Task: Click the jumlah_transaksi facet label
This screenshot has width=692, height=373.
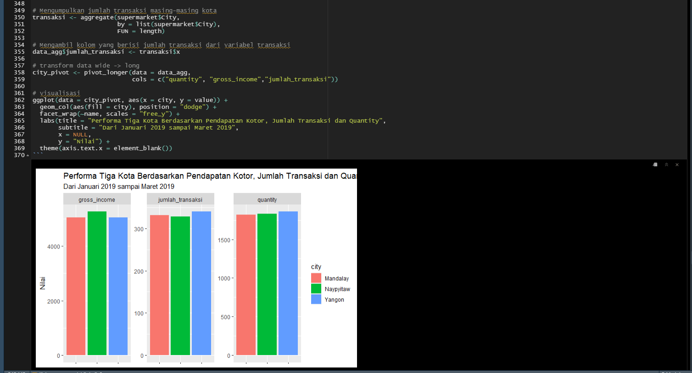Action: coord(181,199)
